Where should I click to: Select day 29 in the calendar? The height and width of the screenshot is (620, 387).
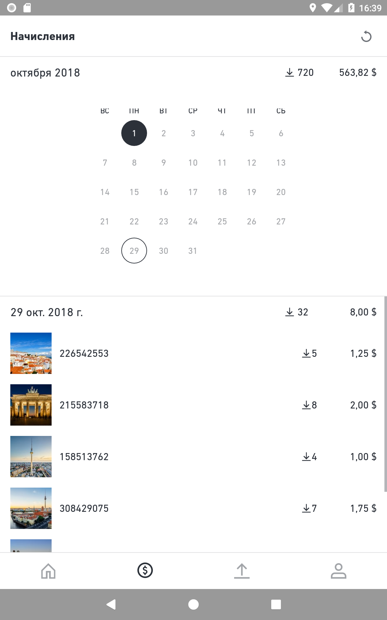tap(134, 251)
